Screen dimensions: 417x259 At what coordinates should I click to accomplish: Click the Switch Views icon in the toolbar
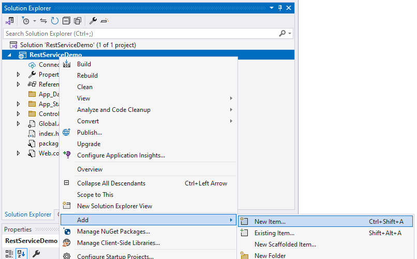coord(9,21)
